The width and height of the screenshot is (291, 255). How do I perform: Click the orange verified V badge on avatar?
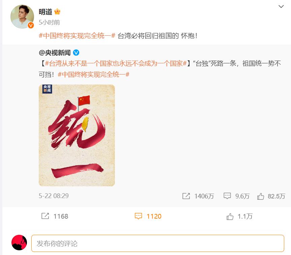click(x=31, y=25)
